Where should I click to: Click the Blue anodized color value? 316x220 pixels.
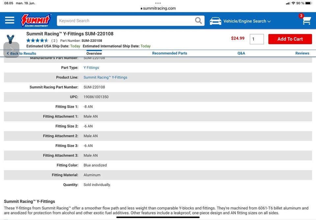click(x=95, y=165)
